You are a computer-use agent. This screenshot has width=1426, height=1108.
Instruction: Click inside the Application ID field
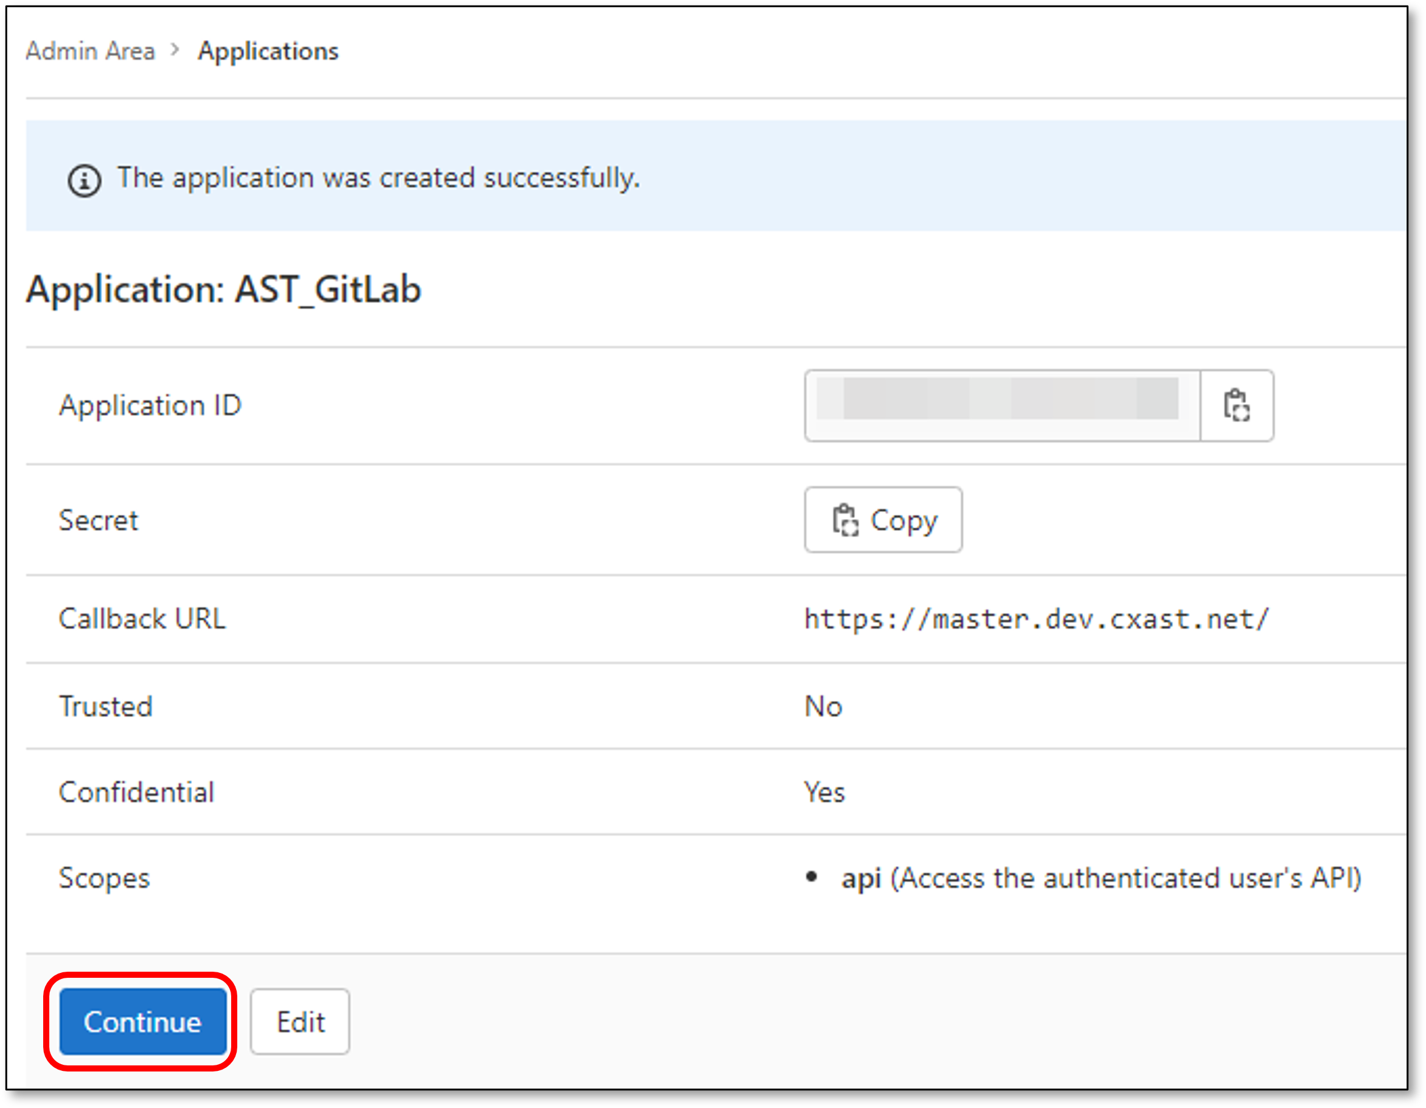(1001, 405)
